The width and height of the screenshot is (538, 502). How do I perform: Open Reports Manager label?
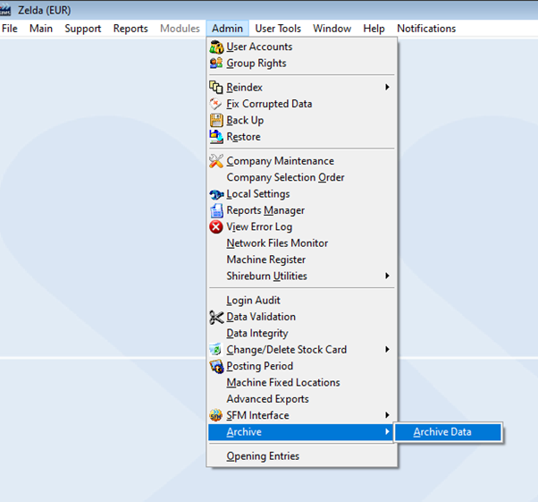coord(265,210)
